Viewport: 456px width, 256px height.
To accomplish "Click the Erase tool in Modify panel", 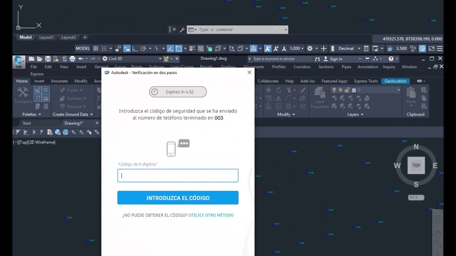I will [303, 90].
